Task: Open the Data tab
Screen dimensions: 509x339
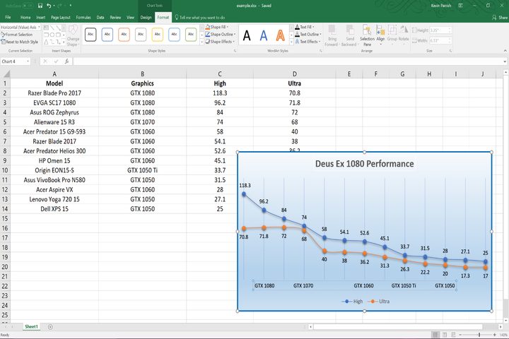Action: pos(100,17)
